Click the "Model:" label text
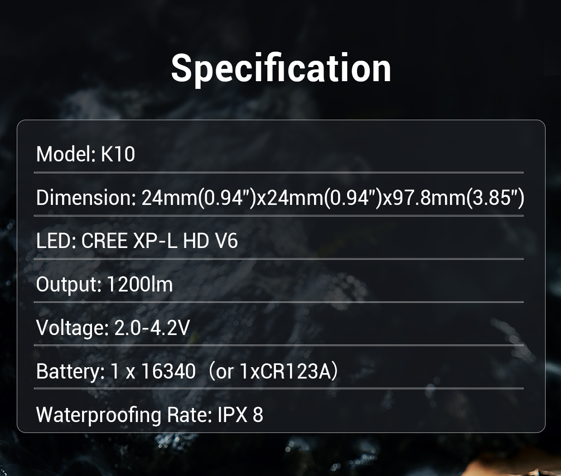Image resolution: width=561 pixels, height=476 pixels. [x=66, y=154]
